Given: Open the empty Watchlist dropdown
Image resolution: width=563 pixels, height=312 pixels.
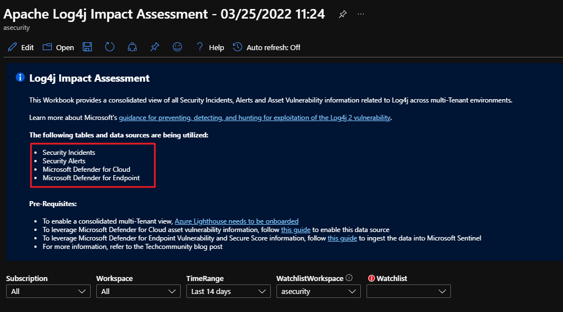Looking at the screenshot, I should [x=409, y=291].
